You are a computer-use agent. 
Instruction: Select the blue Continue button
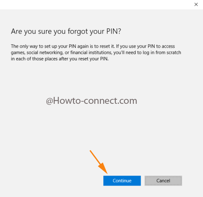point(122,181)
